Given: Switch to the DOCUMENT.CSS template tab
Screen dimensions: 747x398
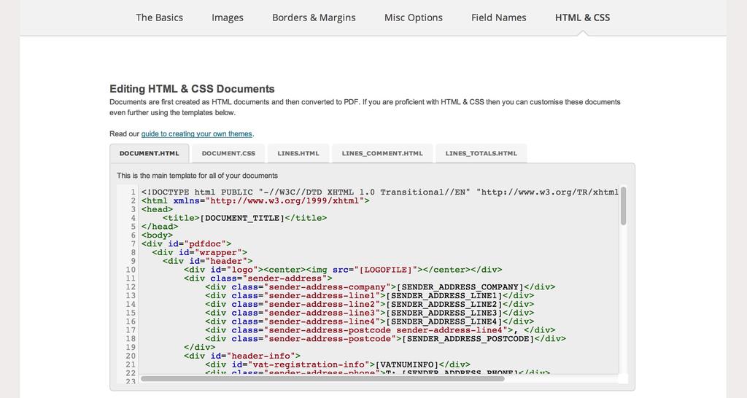Looking at the screenshot, I should tap(228, 154).
